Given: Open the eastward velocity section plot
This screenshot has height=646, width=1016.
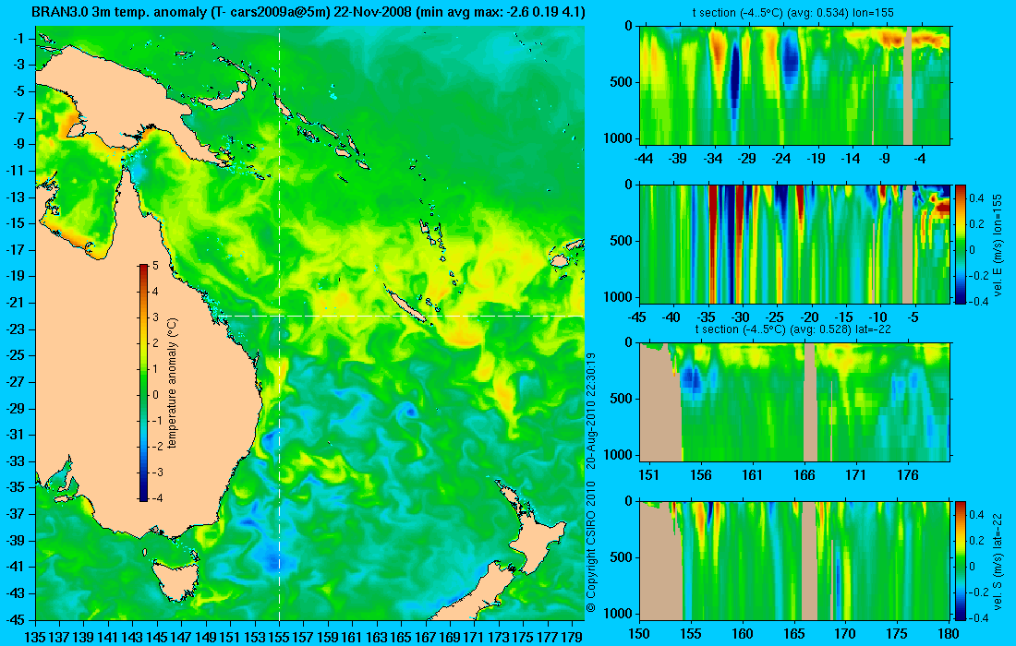Looking at the screenshot, I should tap(795, 244).
